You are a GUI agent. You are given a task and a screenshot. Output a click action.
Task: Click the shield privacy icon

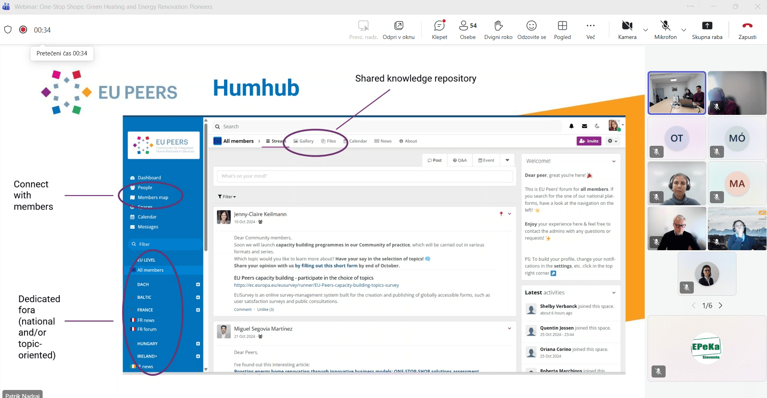coord(8,30)
